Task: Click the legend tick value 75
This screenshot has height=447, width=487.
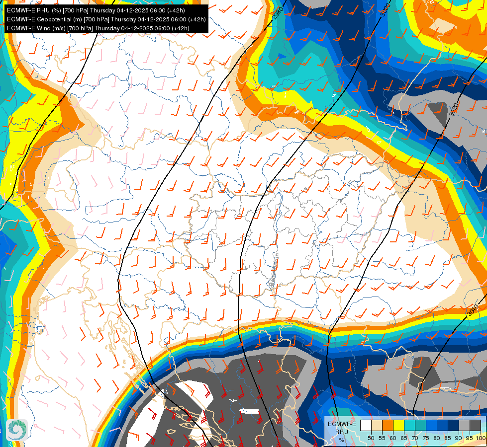Action: click(426, 438)
